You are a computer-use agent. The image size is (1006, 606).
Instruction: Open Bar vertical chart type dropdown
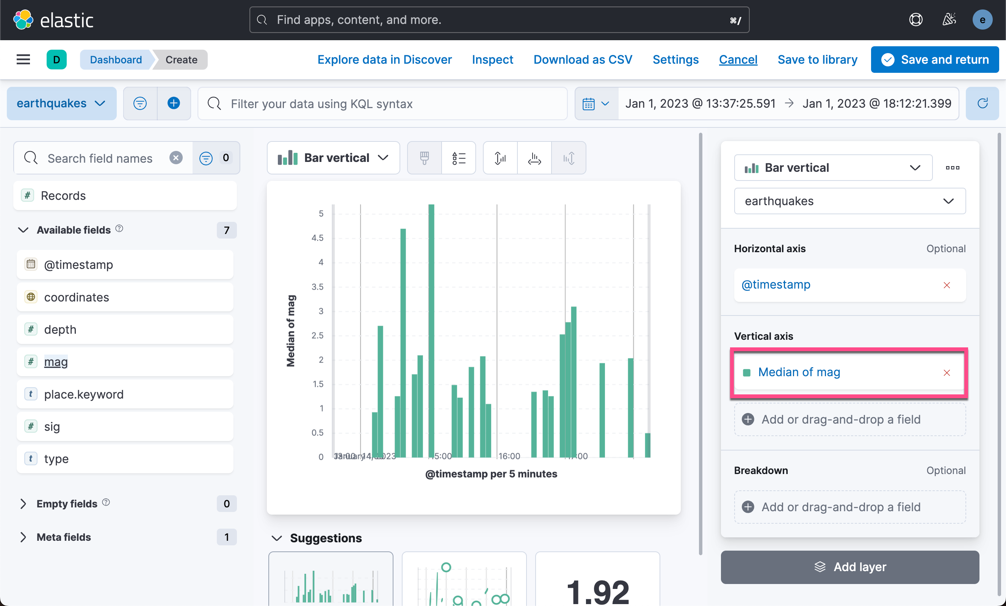[x=333, y=158]
